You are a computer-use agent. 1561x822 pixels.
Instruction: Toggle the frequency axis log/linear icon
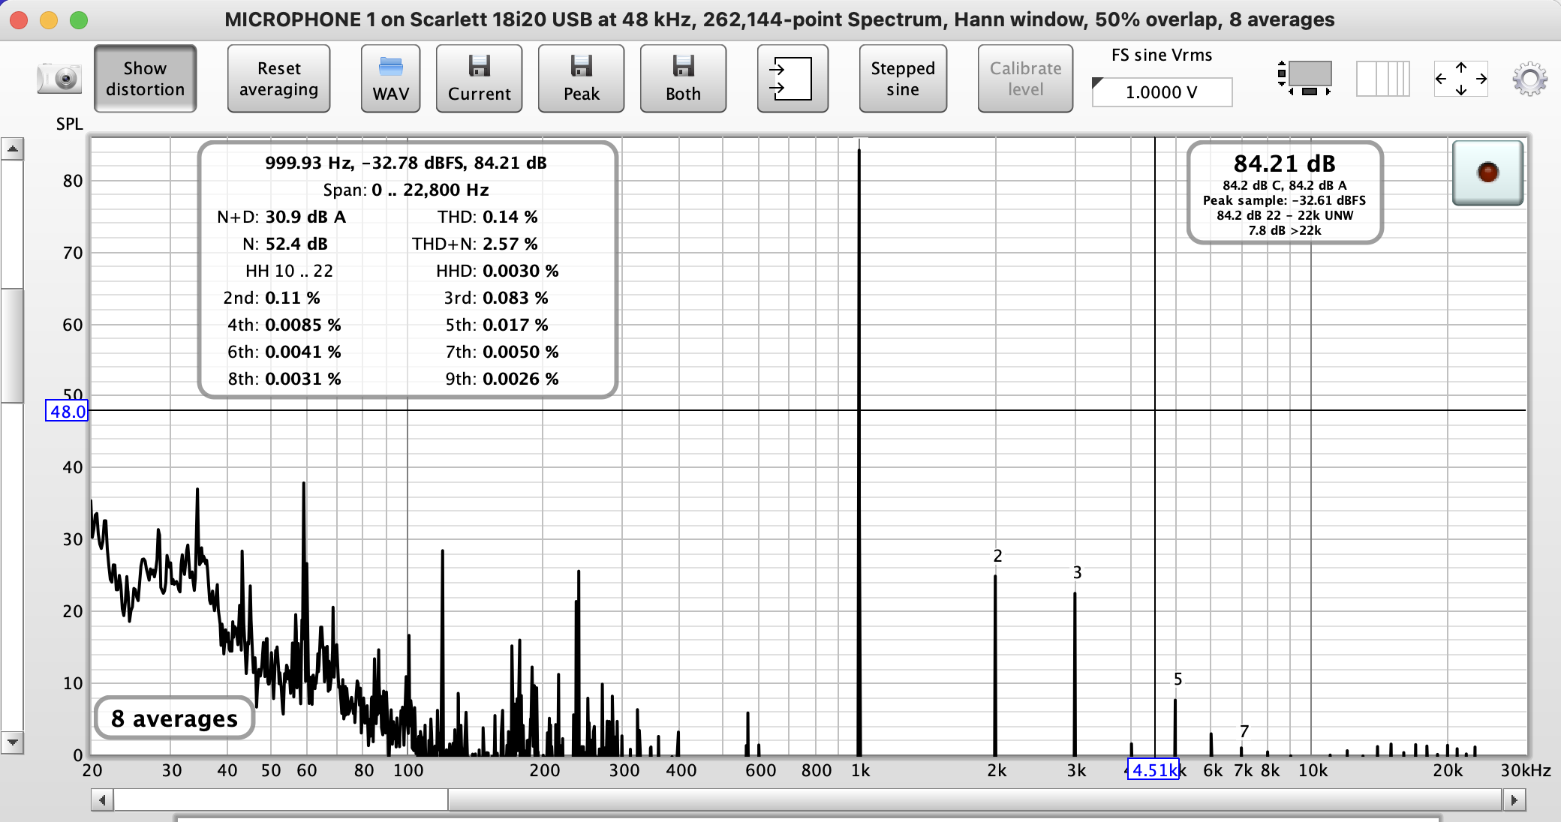[x=1383, y=79]
